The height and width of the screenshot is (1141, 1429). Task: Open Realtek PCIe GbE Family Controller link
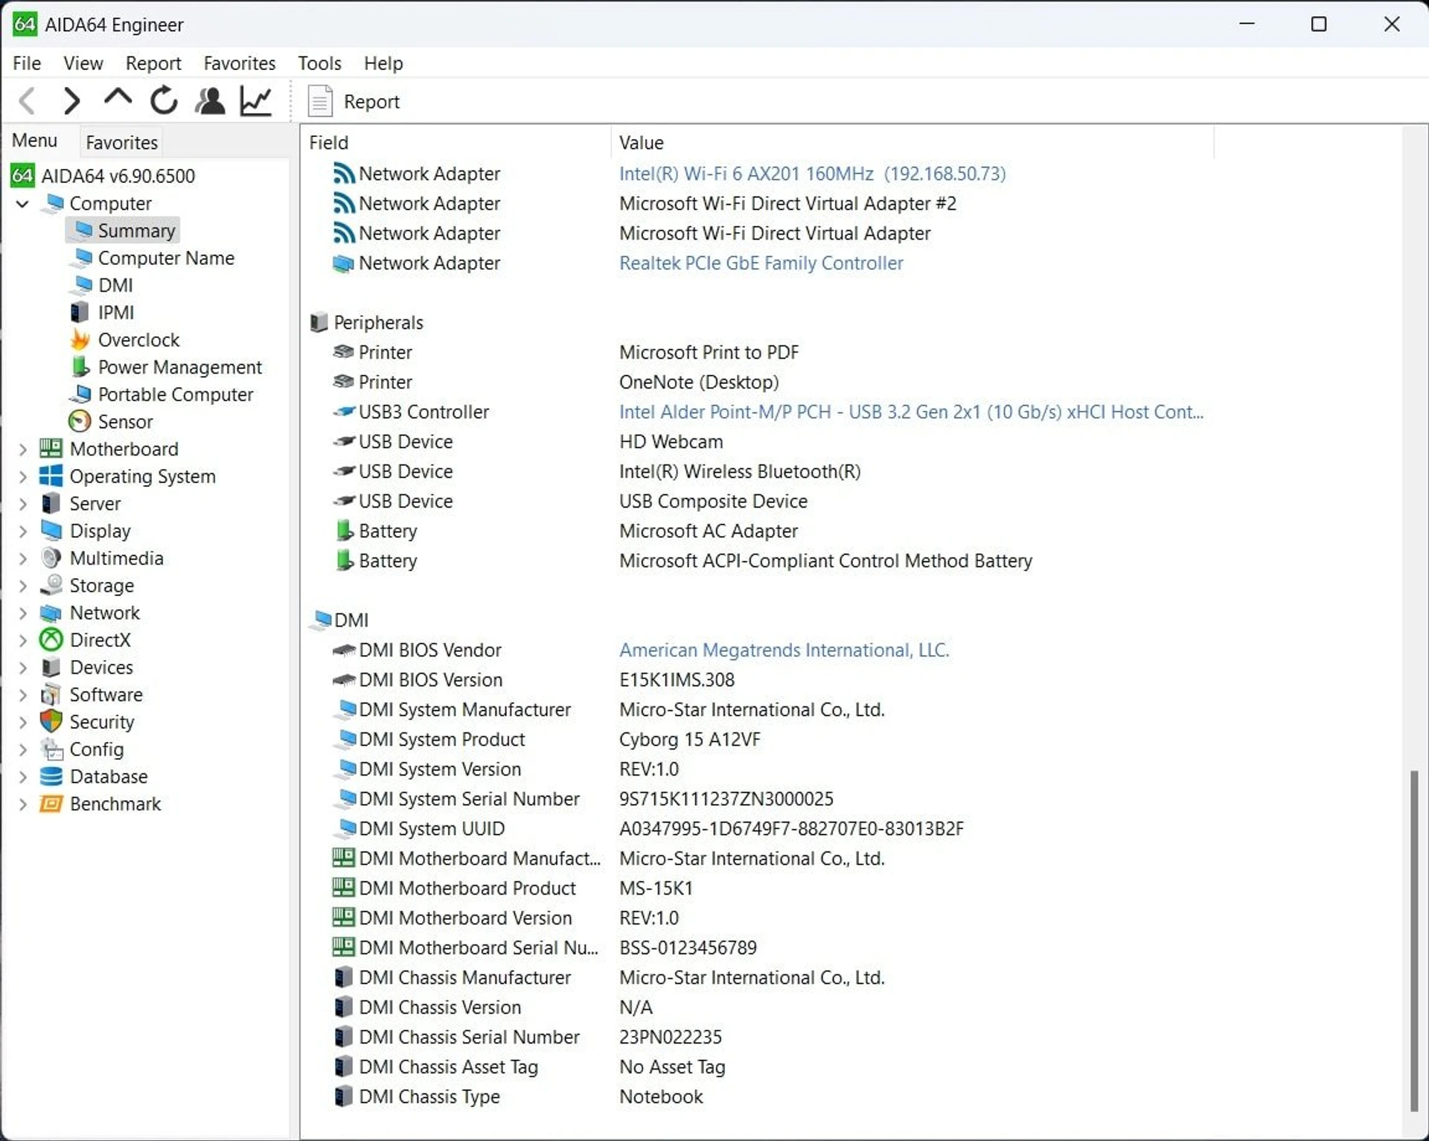click(761, 263)
